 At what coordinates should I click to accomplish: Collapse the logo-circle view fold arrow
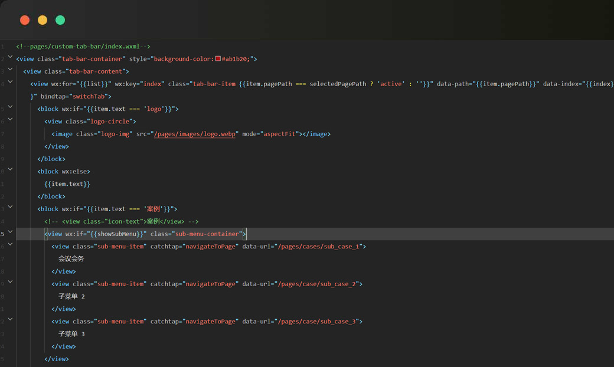[10, 119]
